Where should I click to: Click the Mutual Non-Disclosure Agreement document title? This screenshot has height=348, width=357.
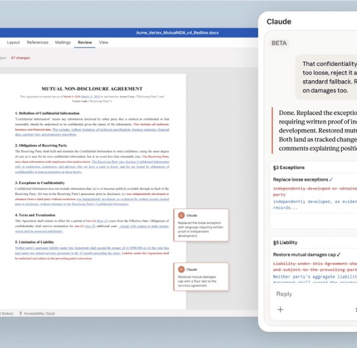coord(92,89)
